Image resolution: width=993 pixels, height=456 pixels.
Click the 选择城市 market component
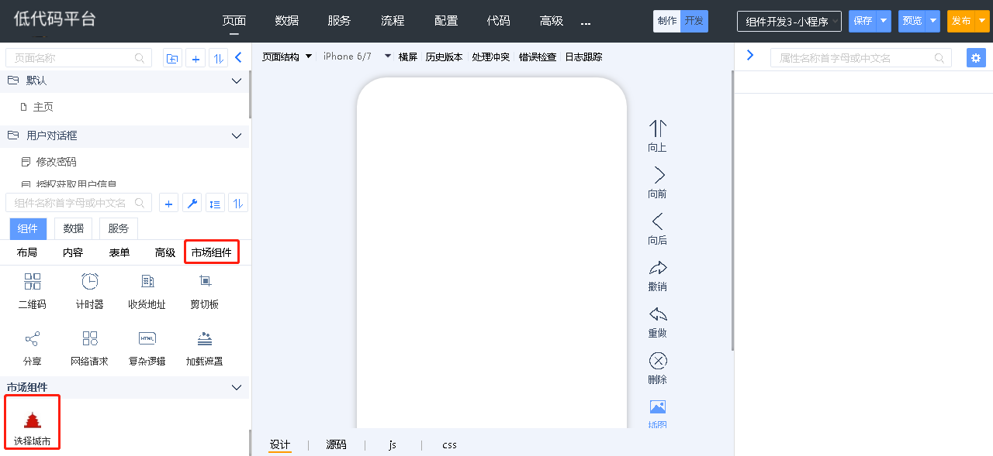click(32, 422)
